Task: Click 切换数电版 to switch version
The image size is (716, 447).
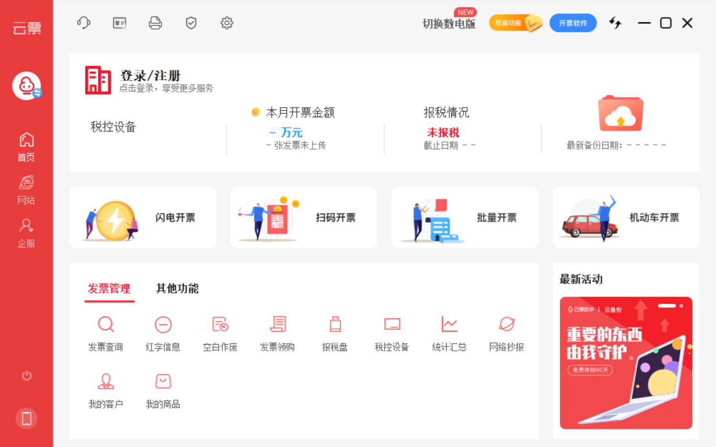Action: (x=449, y=22)
